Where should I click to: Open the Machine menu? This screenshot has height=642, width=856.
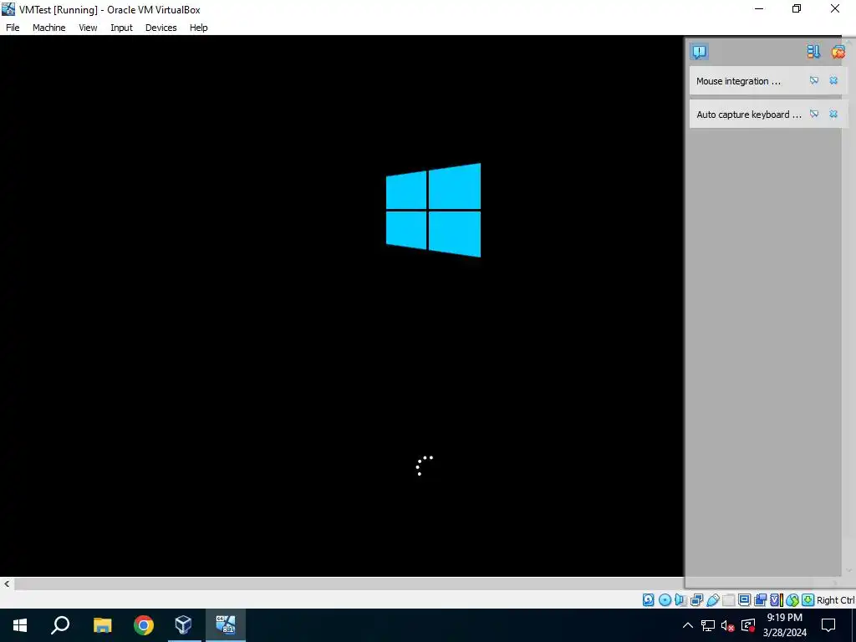(49, 28)
